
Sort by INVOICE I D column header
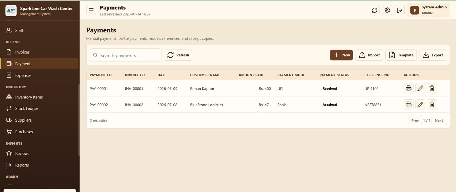(x=135, y=75)
